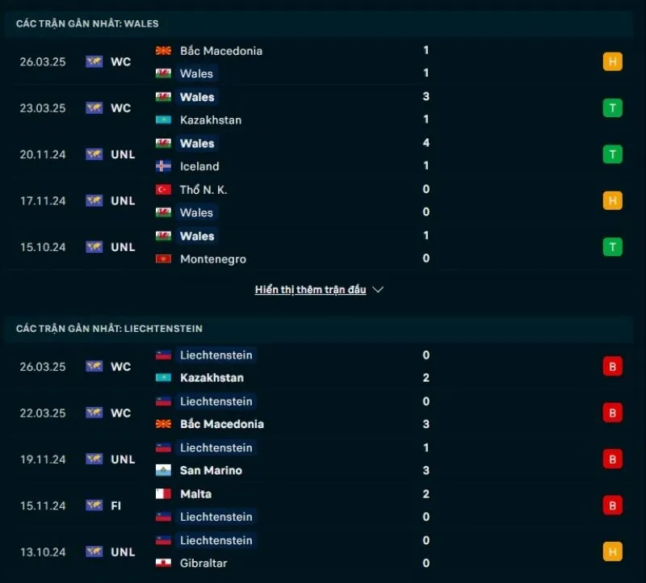
Task: Select the 'Các trận gần nhất: Wales' header
Action: pyautogui.click(x=87, y=23)
